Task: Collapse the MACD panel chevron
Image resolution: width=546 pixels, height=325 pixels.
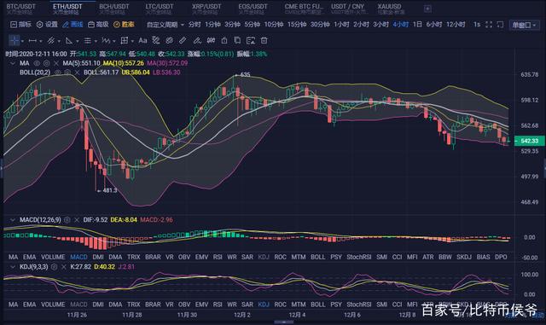Action: [x=13, y=220]
